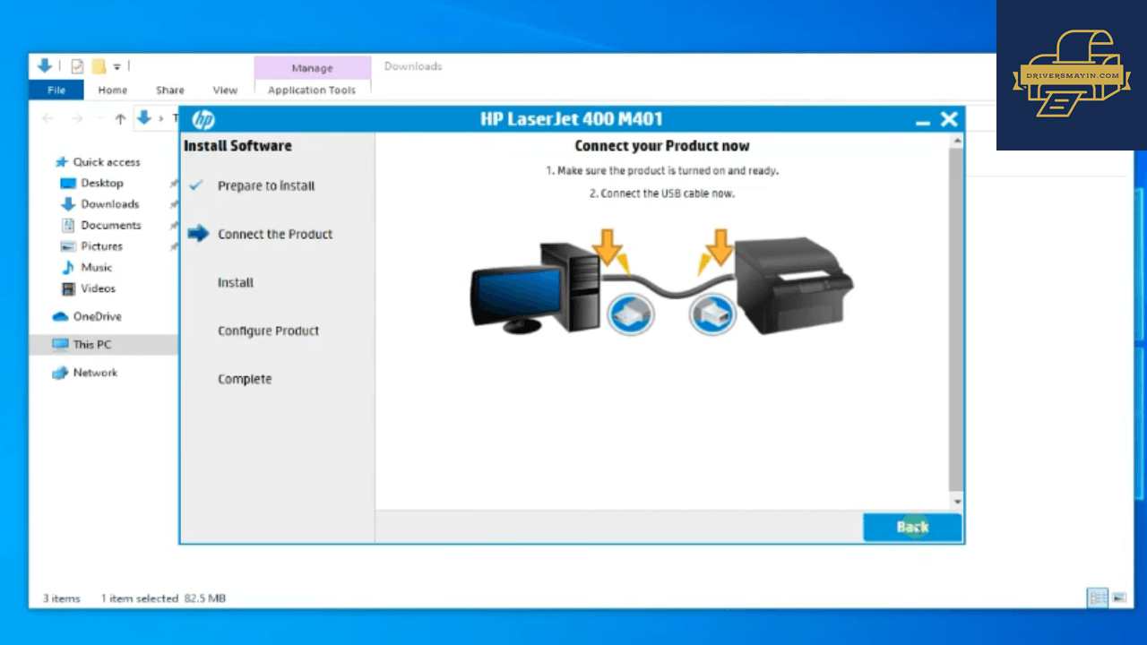Select OneDrive in the navigation pane
The width and height of the screenshot is (1147, 645).
87,316
